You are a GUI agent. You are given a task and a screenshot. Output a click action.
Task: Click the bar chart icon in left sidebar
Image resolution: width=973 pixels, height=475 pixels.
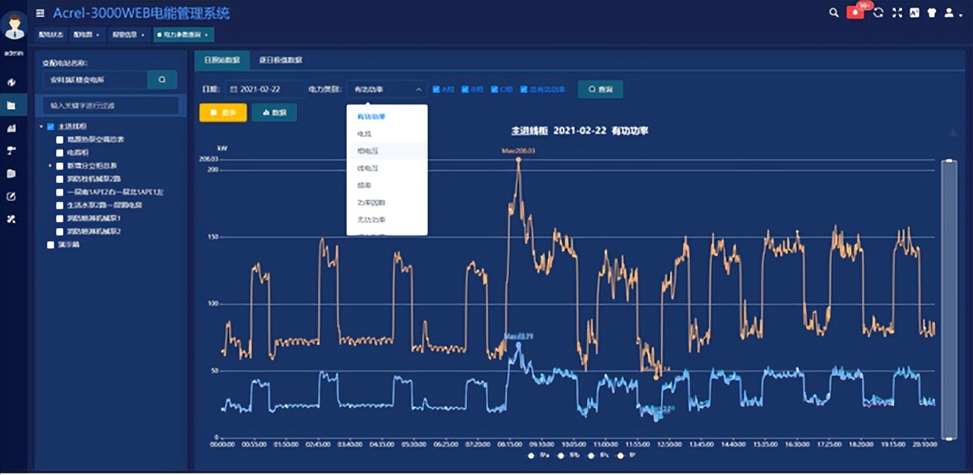[12, 128]
